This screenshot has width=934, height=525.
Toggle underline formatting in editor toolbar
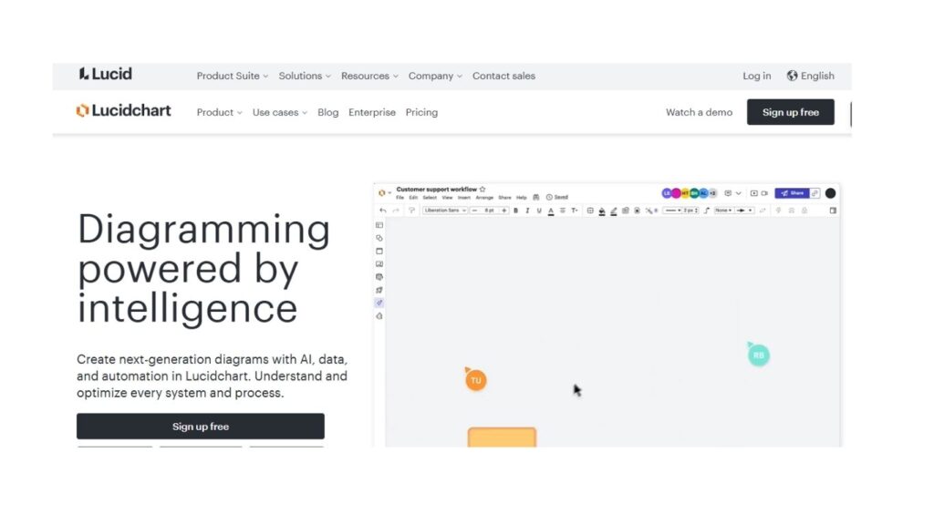click(x=539, y=211)
